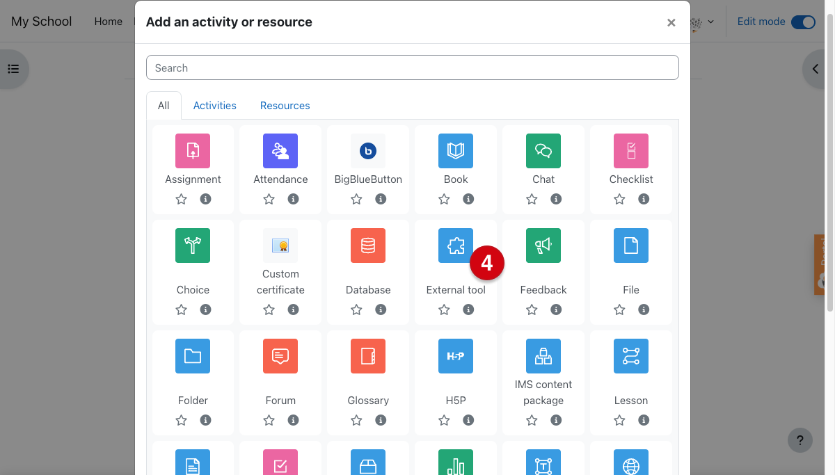
Task: Select the Assignment activity icon
Action: pyautogui.click(x=193, y=151)
